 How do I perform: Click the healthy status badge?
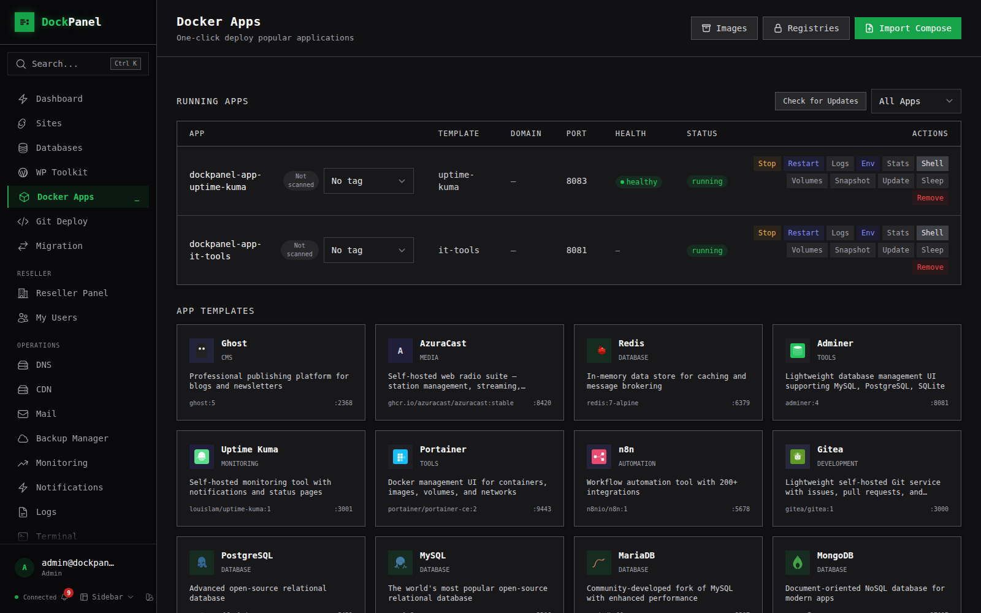point(638,181)
